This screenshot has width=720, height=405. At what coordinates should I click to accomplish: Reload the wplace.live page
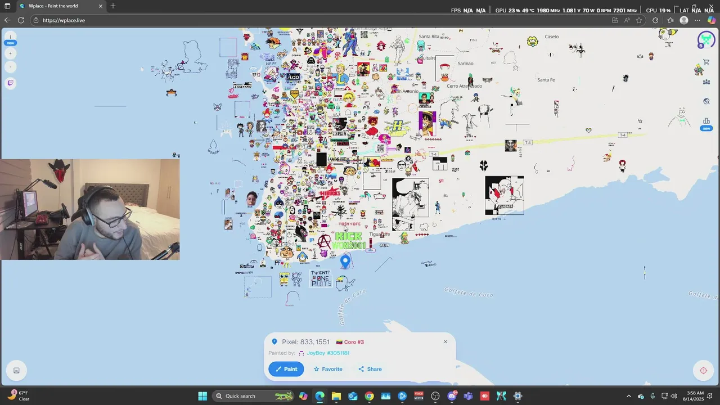point(21,20)
